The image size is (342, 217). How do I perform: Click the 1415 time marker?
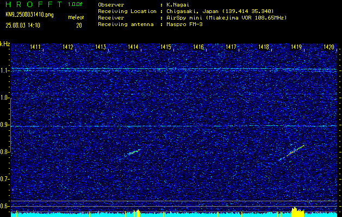tap(166, 47)
